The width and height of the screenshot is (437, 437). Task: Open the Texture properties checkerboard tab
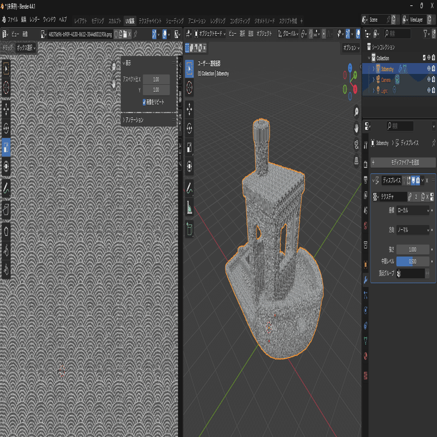pyautogui.click(x=366, y=376)
